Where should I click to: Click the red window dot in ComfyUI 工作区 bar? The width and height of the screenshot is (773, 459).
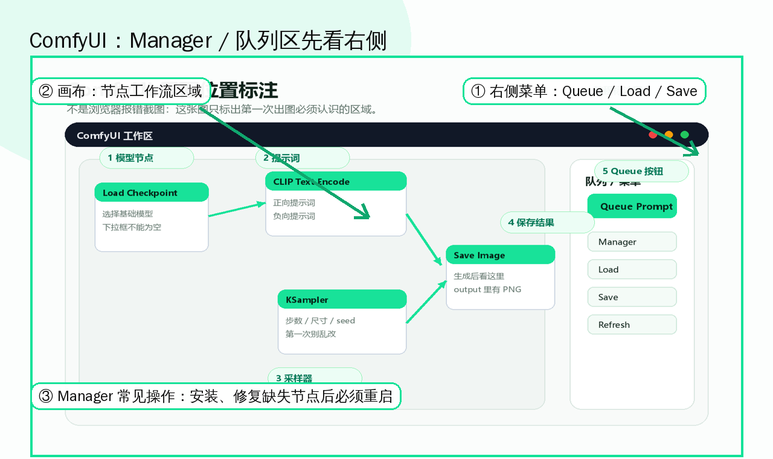click(x=653, y=135)
